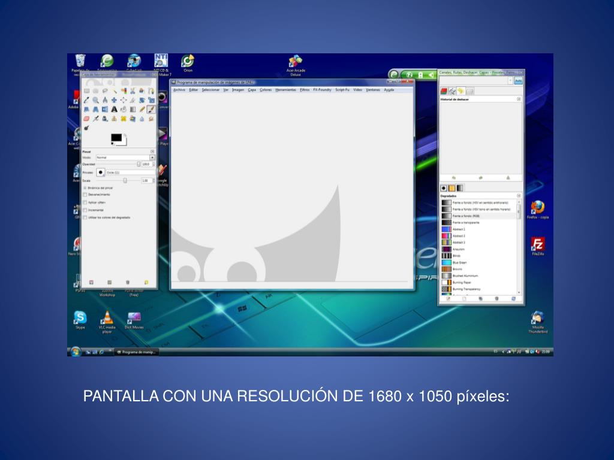Open the Modo Normal dropdown
The width and height of the screenshot is (614, 460).
coord(125,158)
